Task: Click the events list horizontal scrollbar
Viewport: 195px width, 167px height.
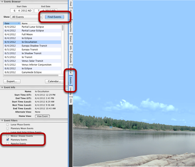Action: pos(31,75)
